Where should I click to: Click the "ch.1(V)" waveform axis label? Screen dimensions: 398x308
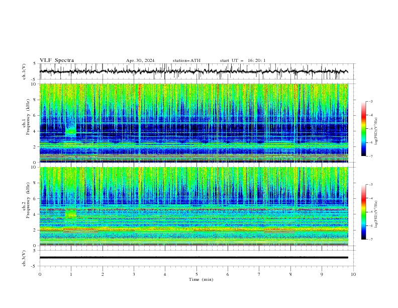24,71
